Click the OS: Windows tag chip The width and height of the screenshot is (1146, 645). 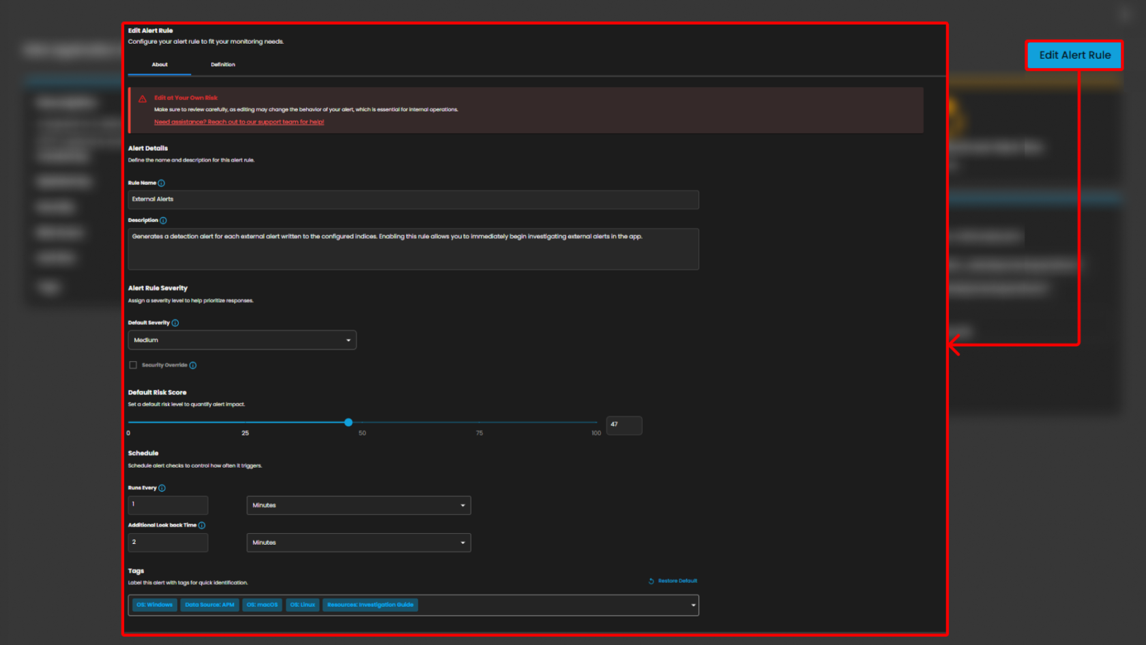[155, 605]
